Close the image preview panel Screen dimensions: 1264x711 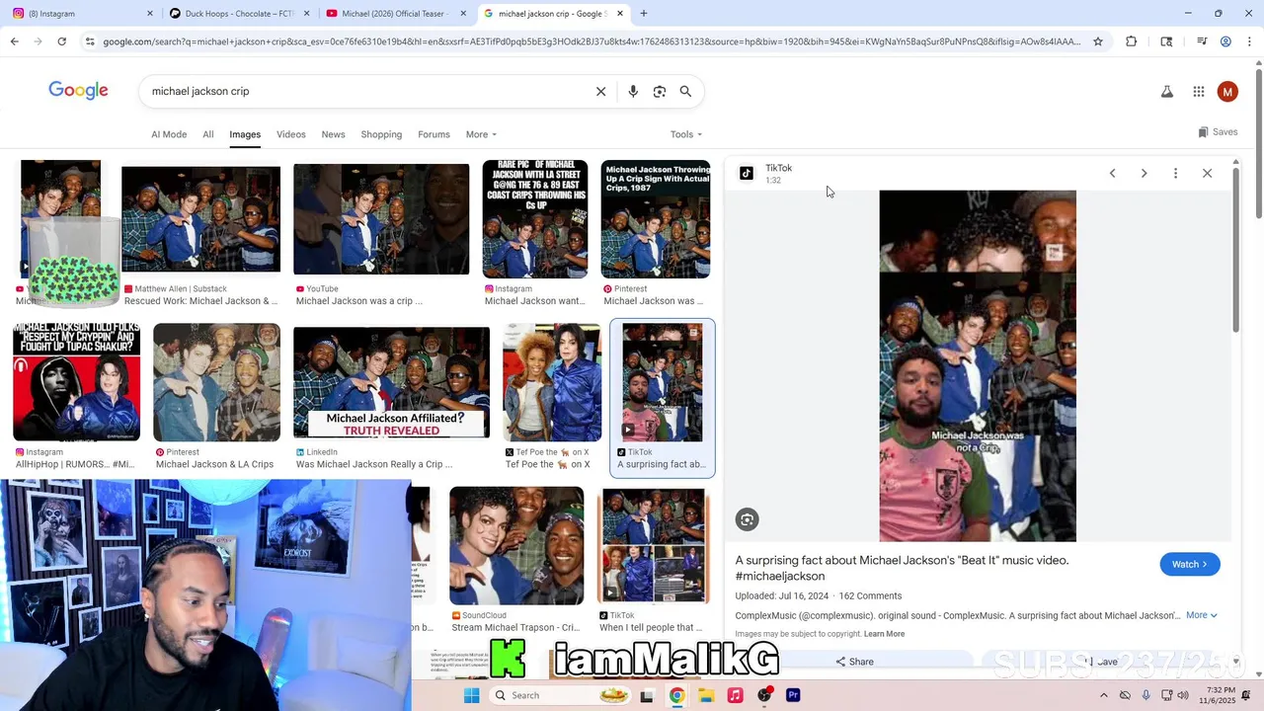[x=1207, y=173]
